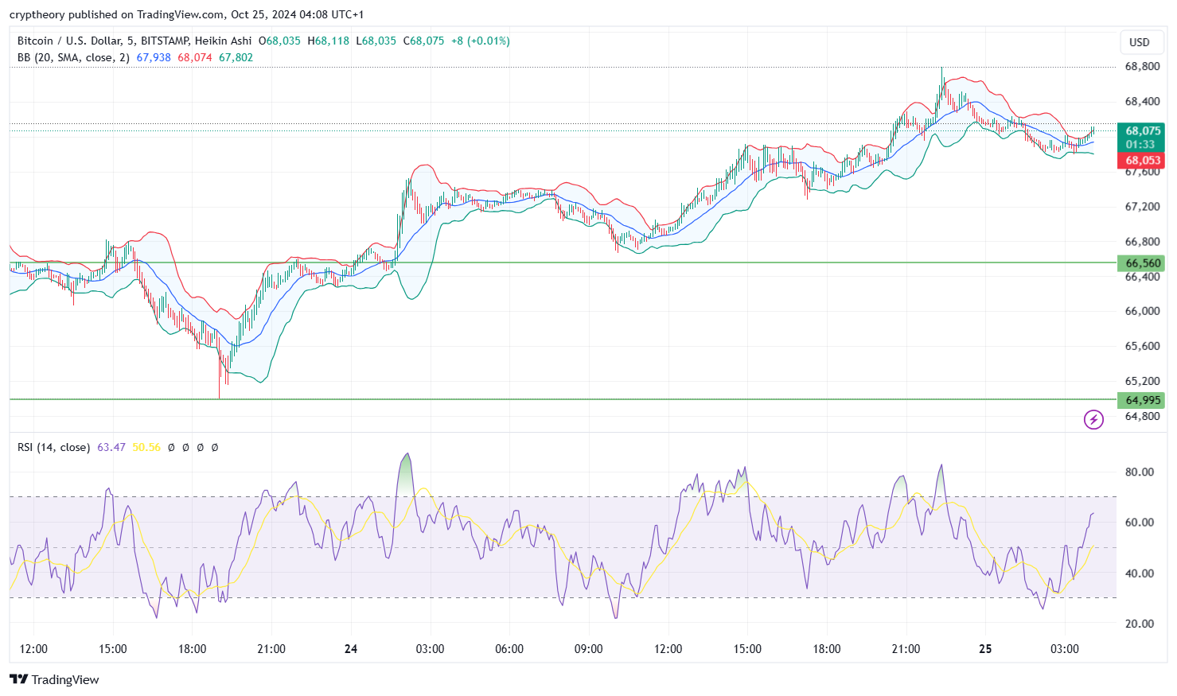Click the 66,000 price axis label

coord(1142,311)
